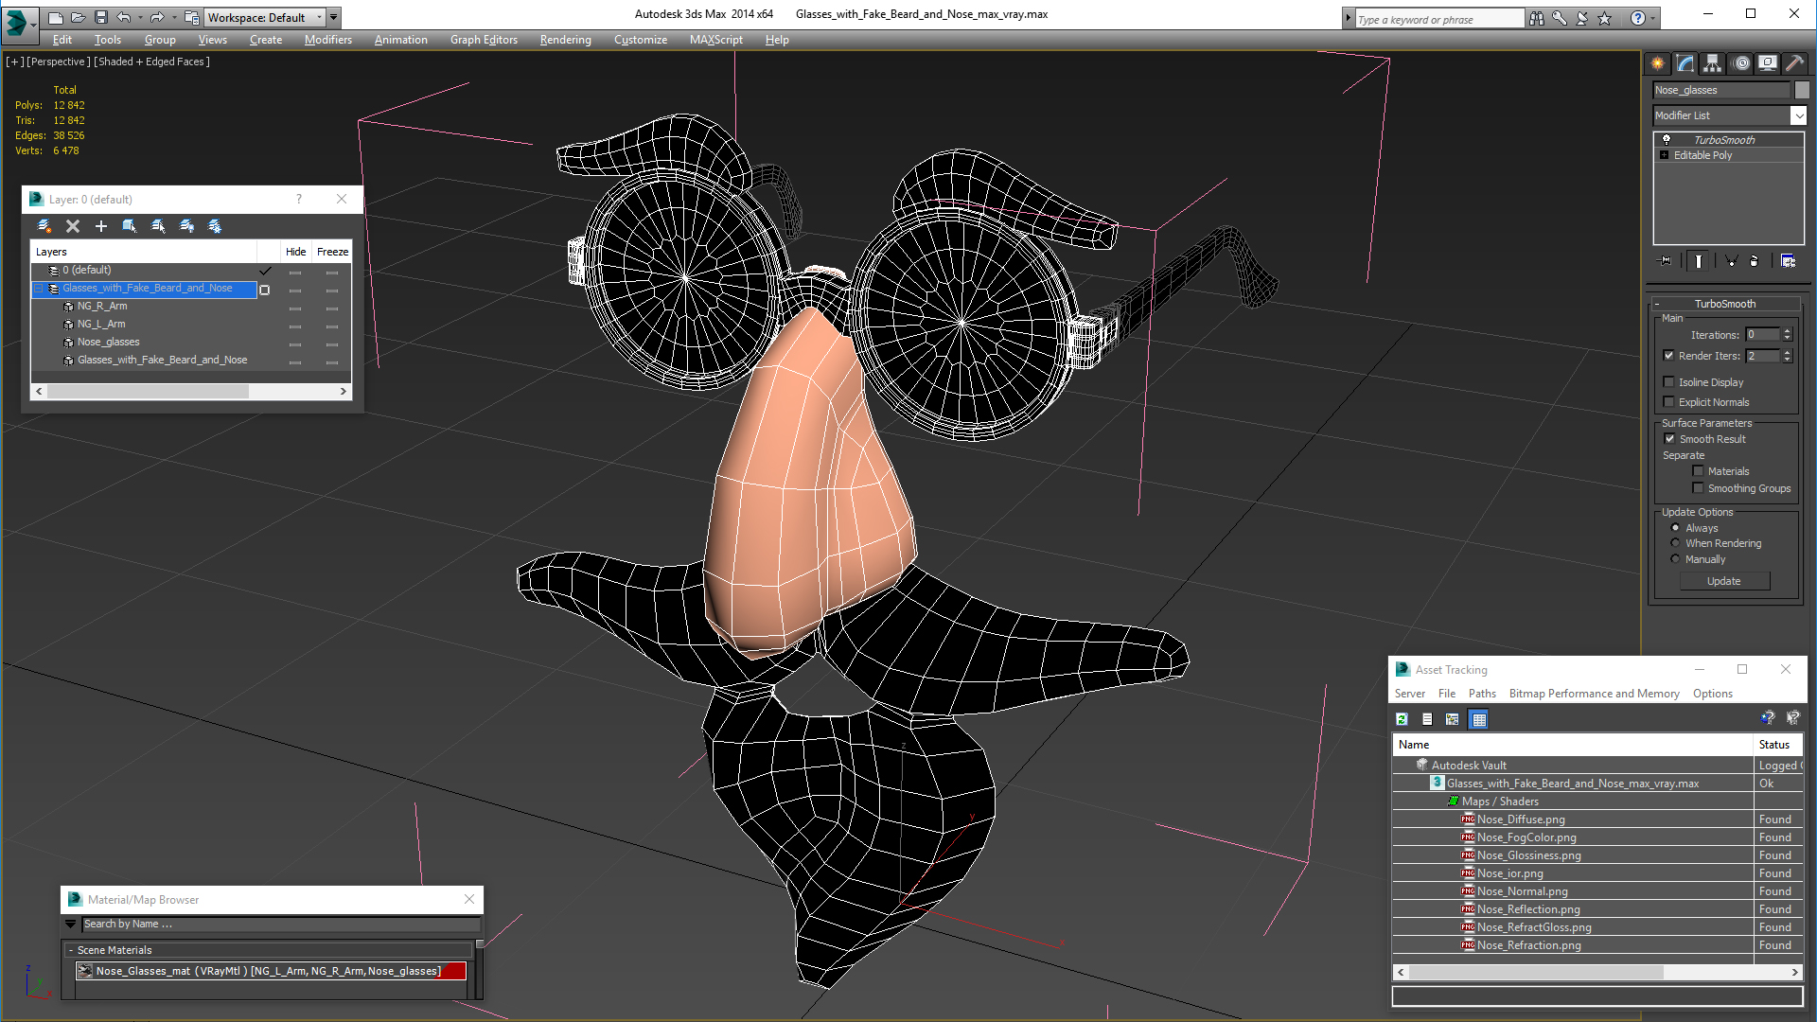This screenshot has height=1022, width=1817.
Task: Open the Rendering menu
Action: (565, 40)
